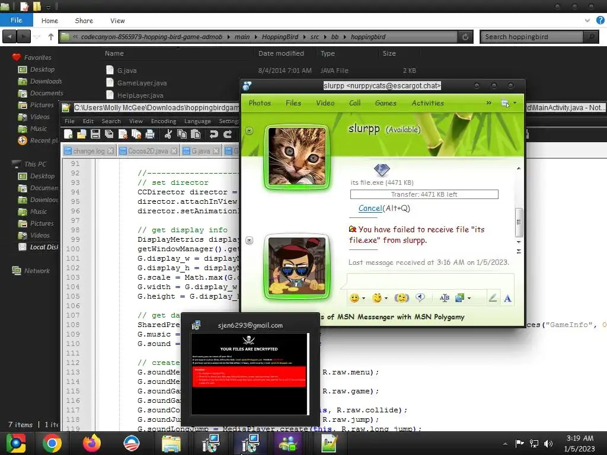The width and height of the screenshot is (607, 455).
Task: Open Google Chrome from the taskbar
Action: point(52,443)
